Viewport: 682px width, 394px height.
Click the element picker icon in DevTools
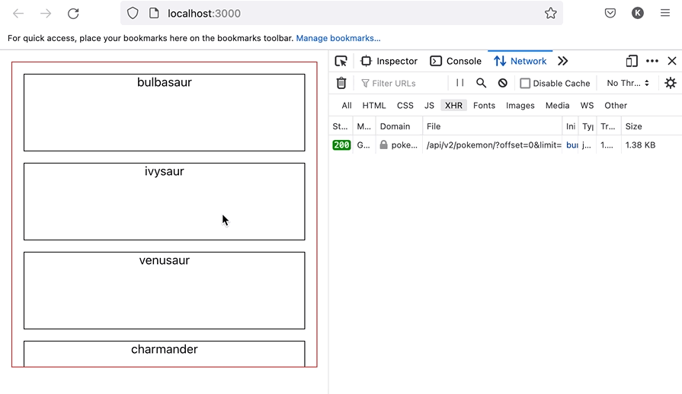[x=341, y=61]
